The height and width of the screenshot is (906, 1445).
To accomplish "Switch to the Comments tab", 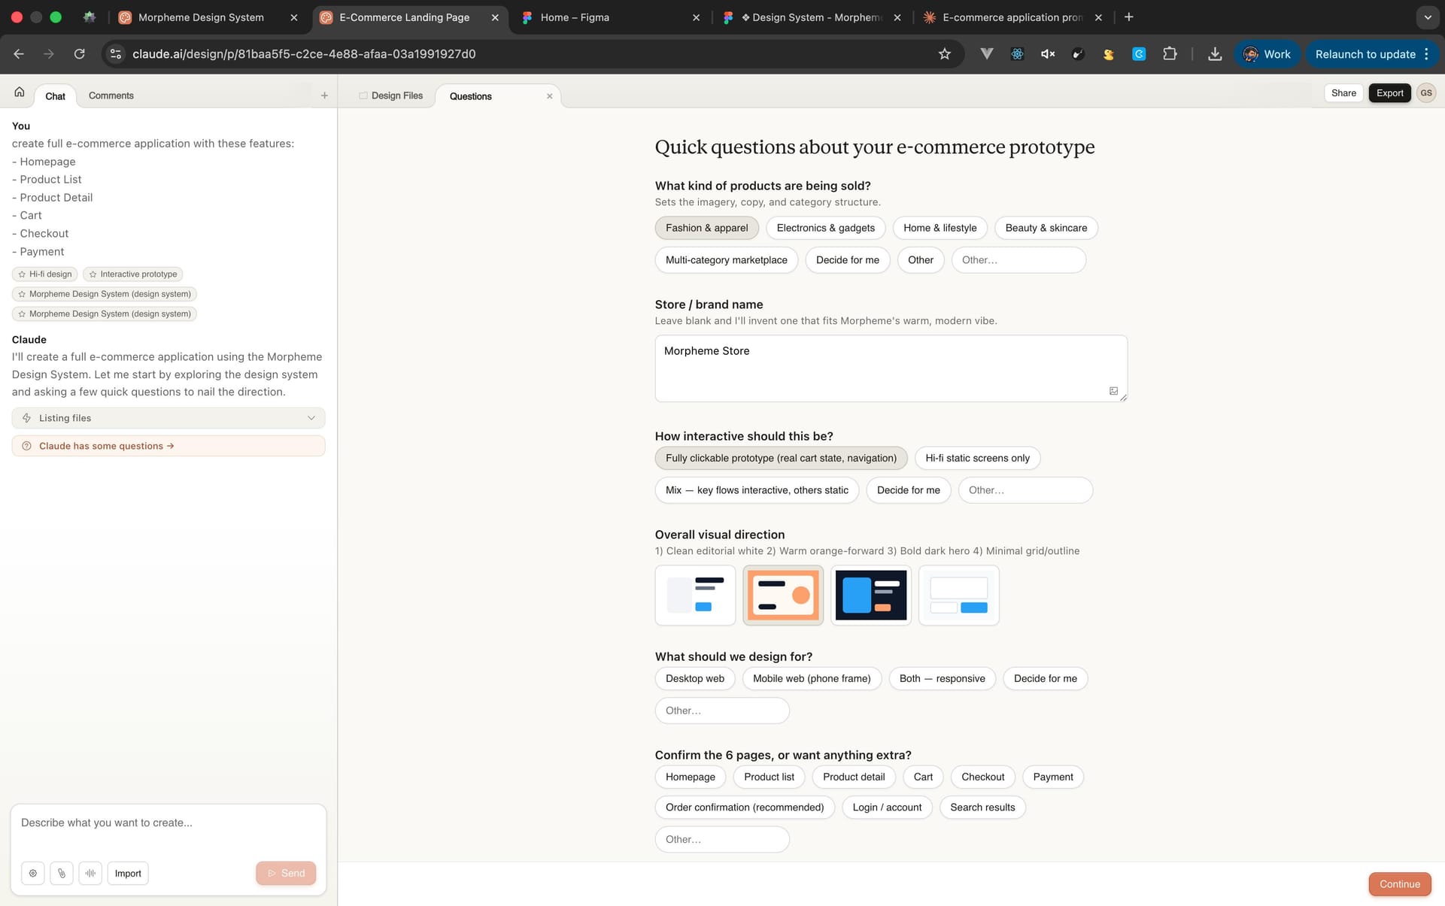I will [x=111, y=95].
